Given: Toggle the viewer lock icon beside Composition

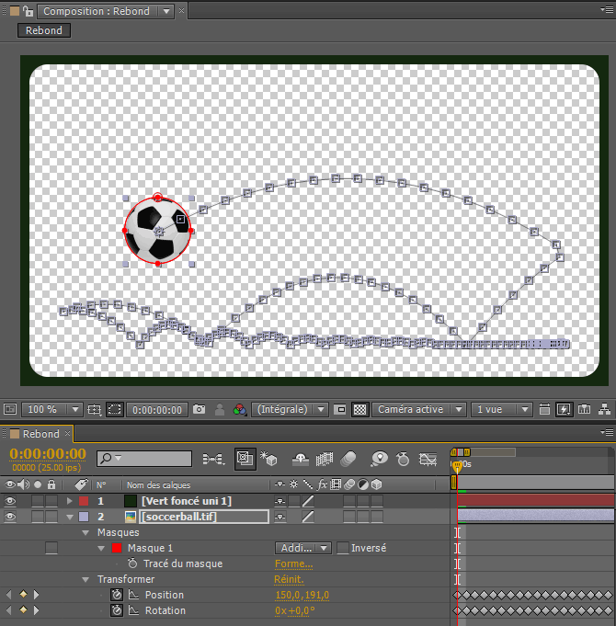Looking at the screenshot, I should (x=28, y=11).
